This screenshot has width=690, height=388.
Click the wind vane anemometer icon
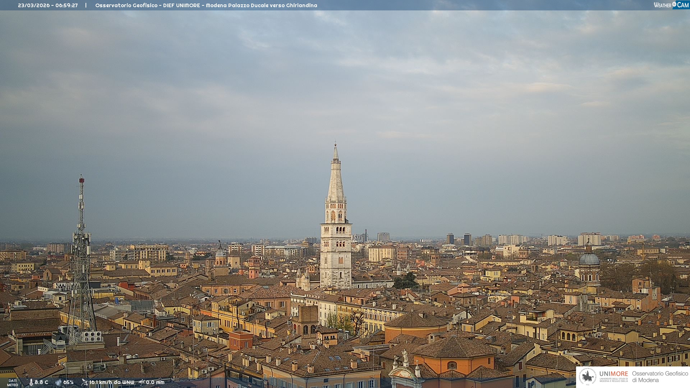(84, 382)
